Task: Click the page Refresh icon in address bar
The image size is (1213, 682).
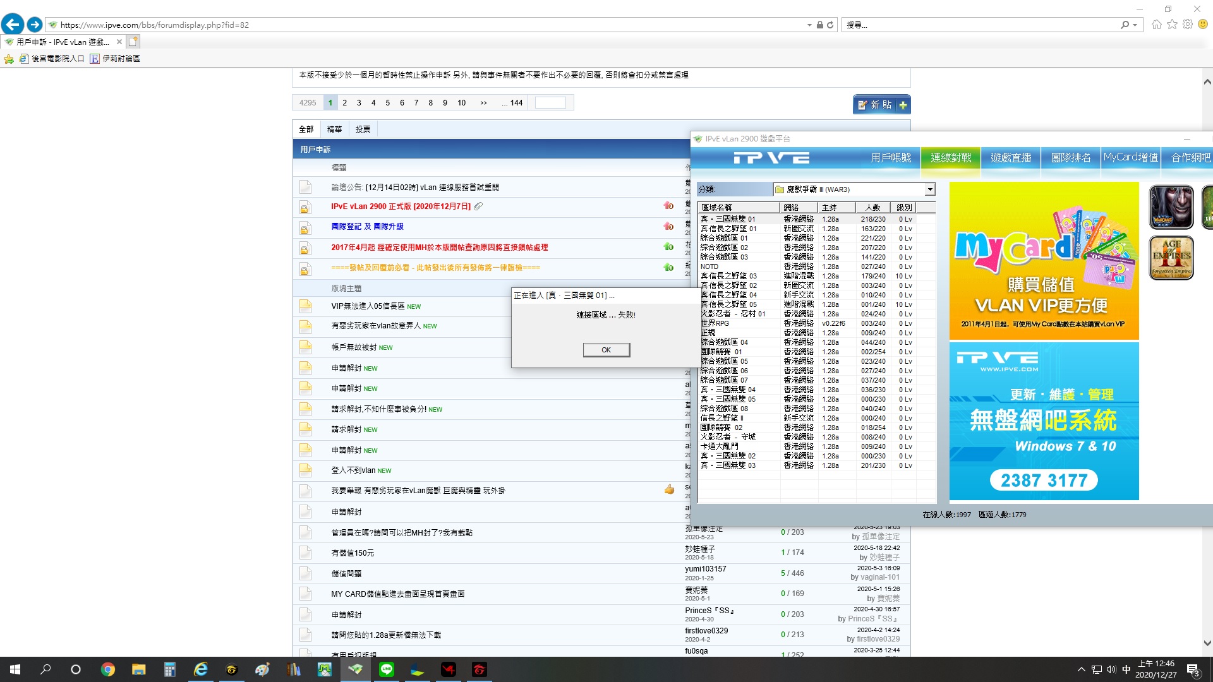Action: (830, 25)
